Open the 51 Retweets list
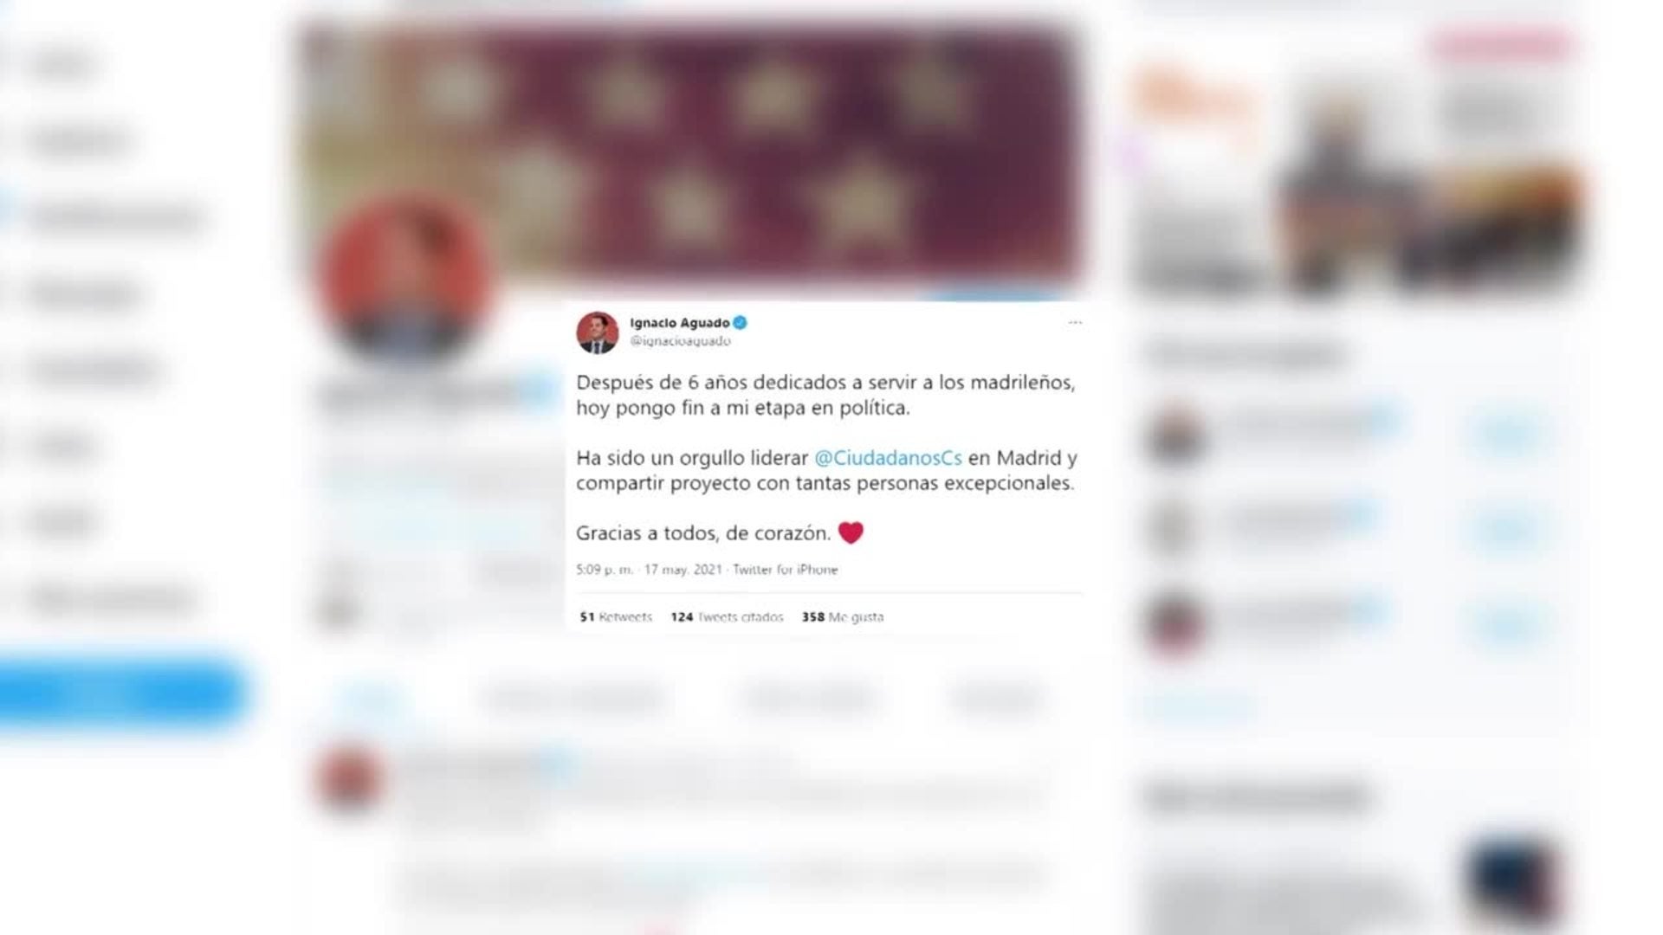 click(x=616, y=616)
